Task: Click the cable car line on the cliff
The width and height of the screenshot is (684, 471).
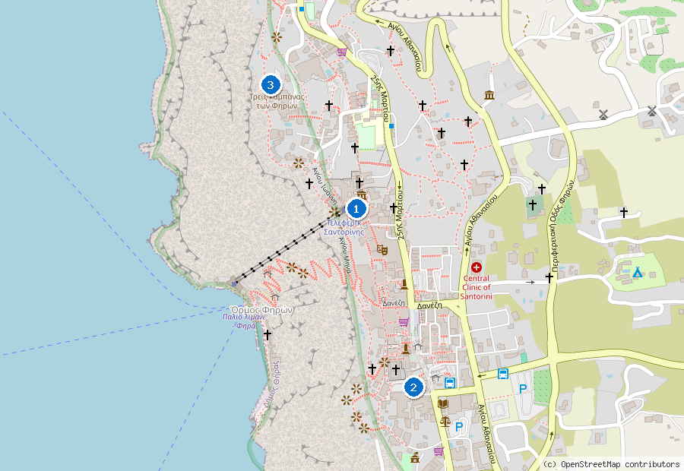Action: pos(286,248)
